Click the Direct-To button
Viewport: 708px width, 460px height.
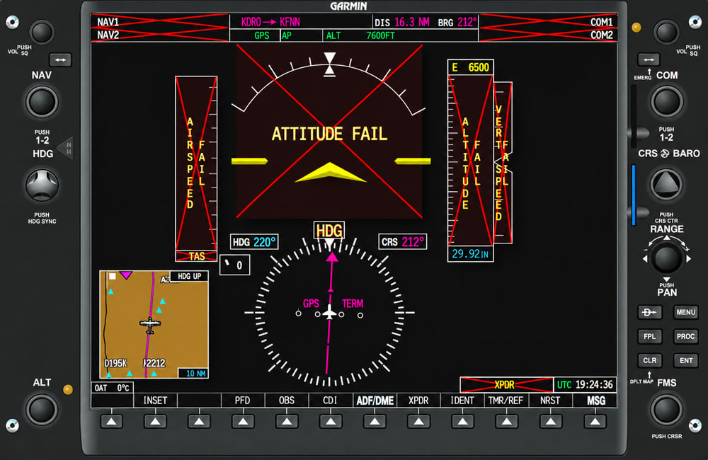tap(649, 312)
